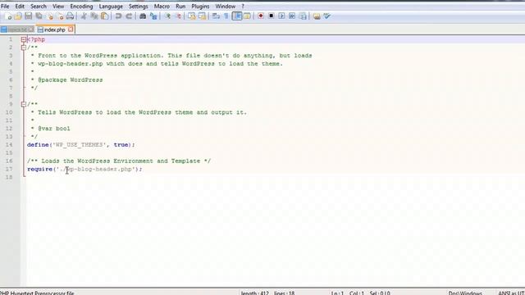Click '@package WordPress' comment text
The height and width of the screenshot is (295, 525).
[71, 80]
